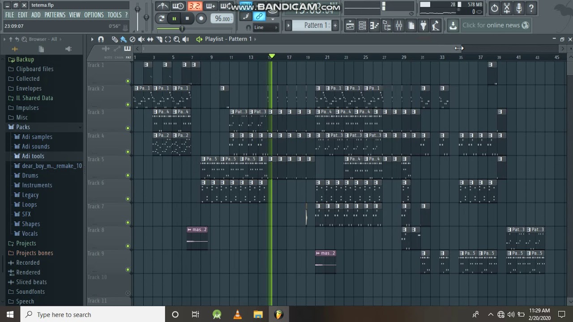Open Windows taskbar search box
This screenshot has width=573, height=322.
tap(93, 314)
